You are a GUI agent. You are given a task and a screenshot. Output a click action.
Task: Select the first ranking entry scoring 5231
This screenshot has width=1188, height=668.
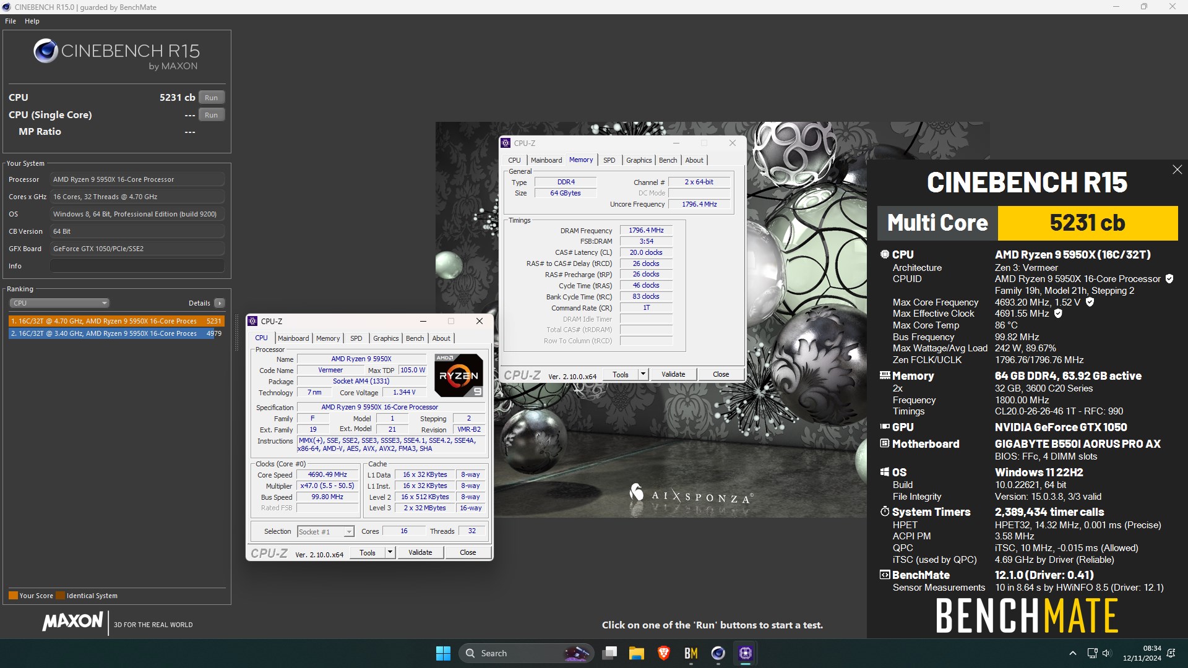(x=116, y=321)
